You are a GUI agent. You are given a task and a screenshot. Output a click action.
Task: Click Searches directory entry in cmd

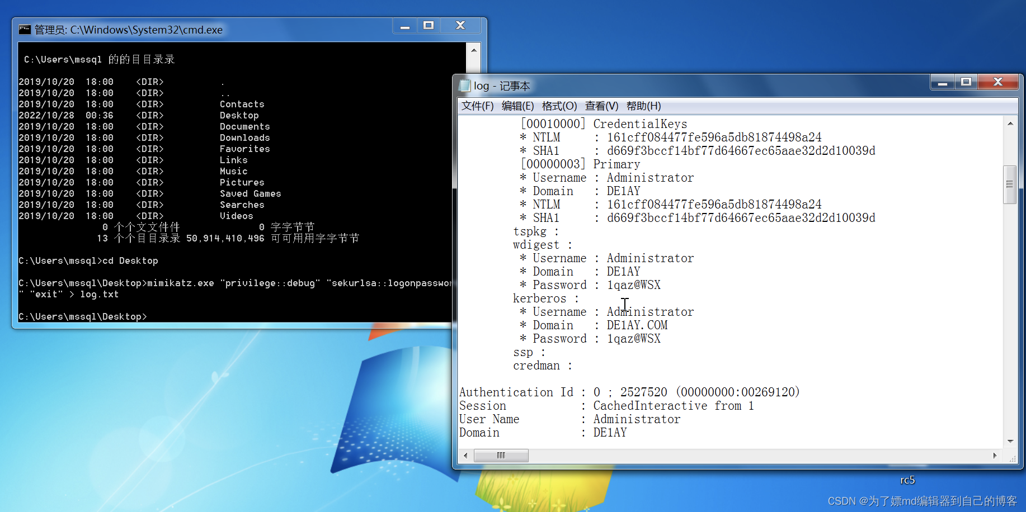pos(242,205)
